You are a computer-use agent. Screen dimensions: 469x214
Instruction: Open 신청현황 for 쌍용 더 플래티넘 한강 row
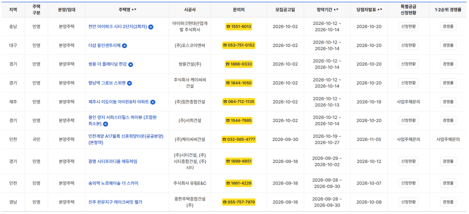[408, 64]
